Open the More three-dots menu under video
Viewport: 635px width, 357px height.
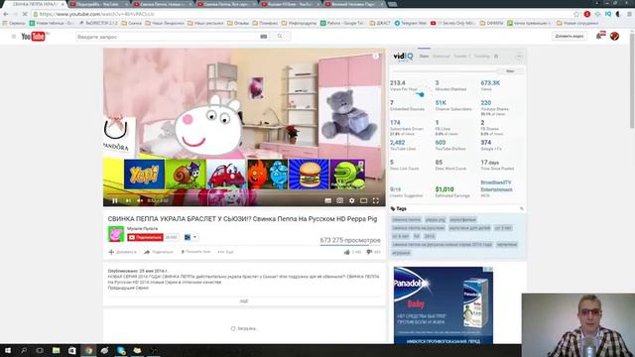click(225, 252)
